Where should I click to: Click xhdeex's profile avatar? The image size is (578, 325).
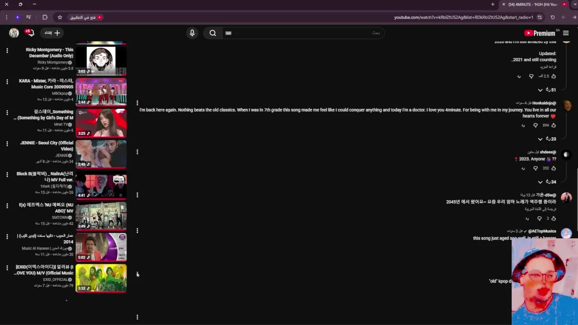[566, 155]
